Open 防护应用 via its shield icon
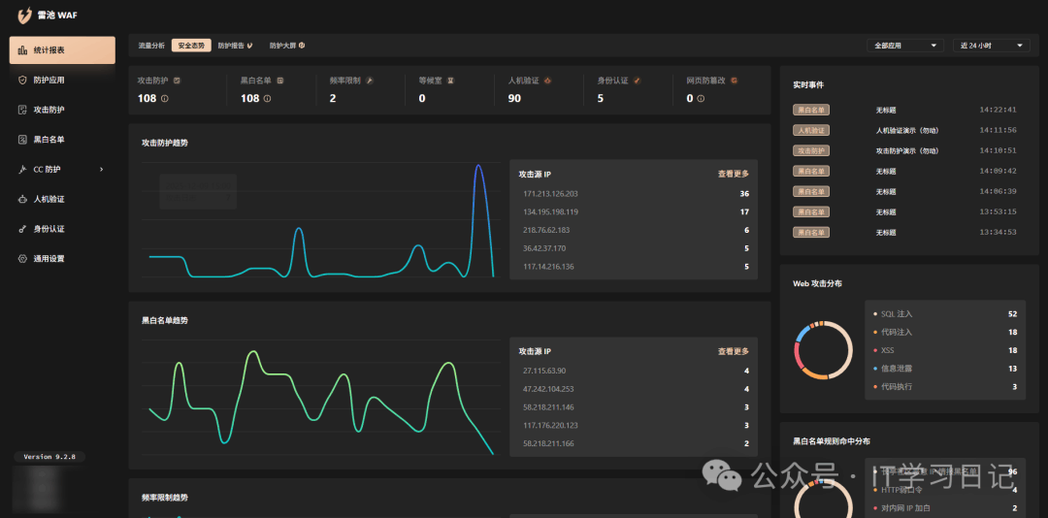Viewport: 1048px width, 518px height. coord(23,81)
